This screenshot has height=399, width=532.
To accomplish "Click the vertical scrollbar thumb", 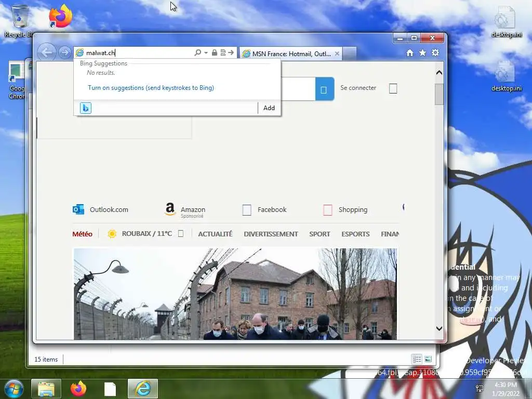I will 439,94.
